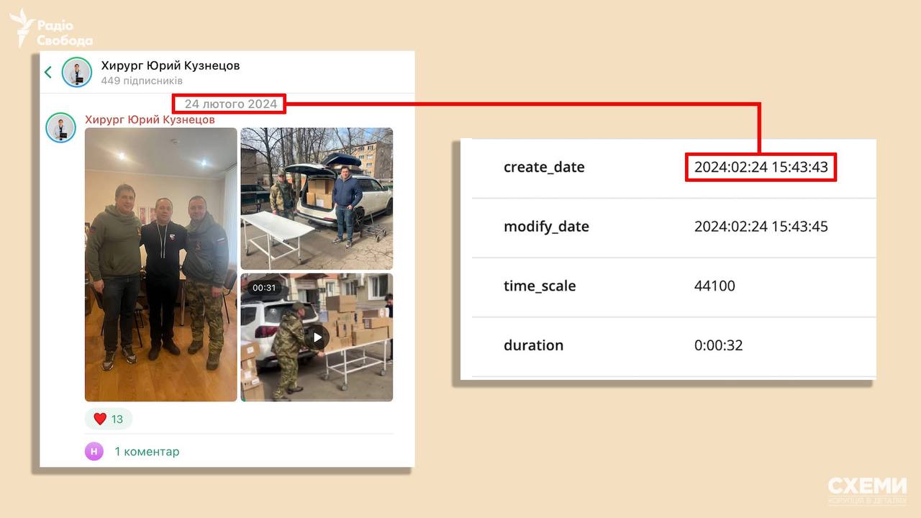This screenshot has width=921, height=518.
Task: Open the channel avatar in the header
Action: 76,72
